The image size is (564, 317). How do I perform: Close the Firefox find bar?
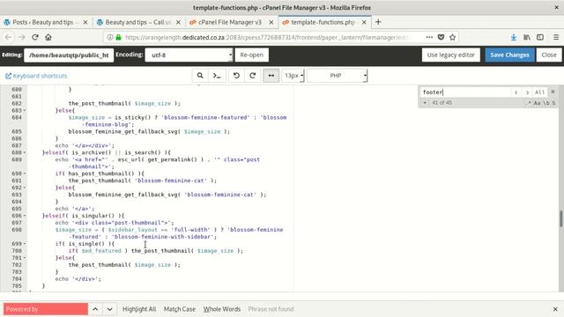(555, 309)
